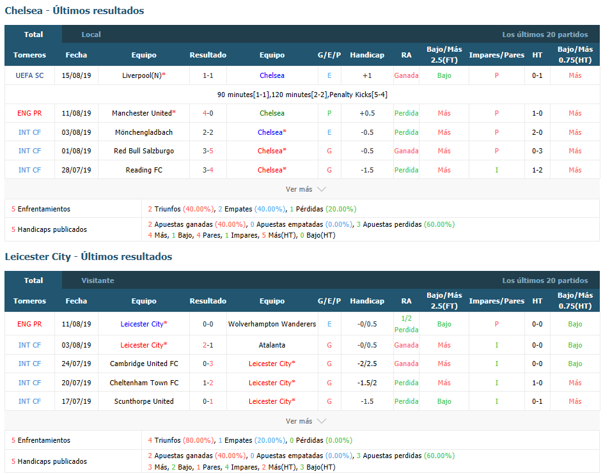Open INT CF link in Atalanta row
This screenshot has height=476, width=603.
(29, 345)
